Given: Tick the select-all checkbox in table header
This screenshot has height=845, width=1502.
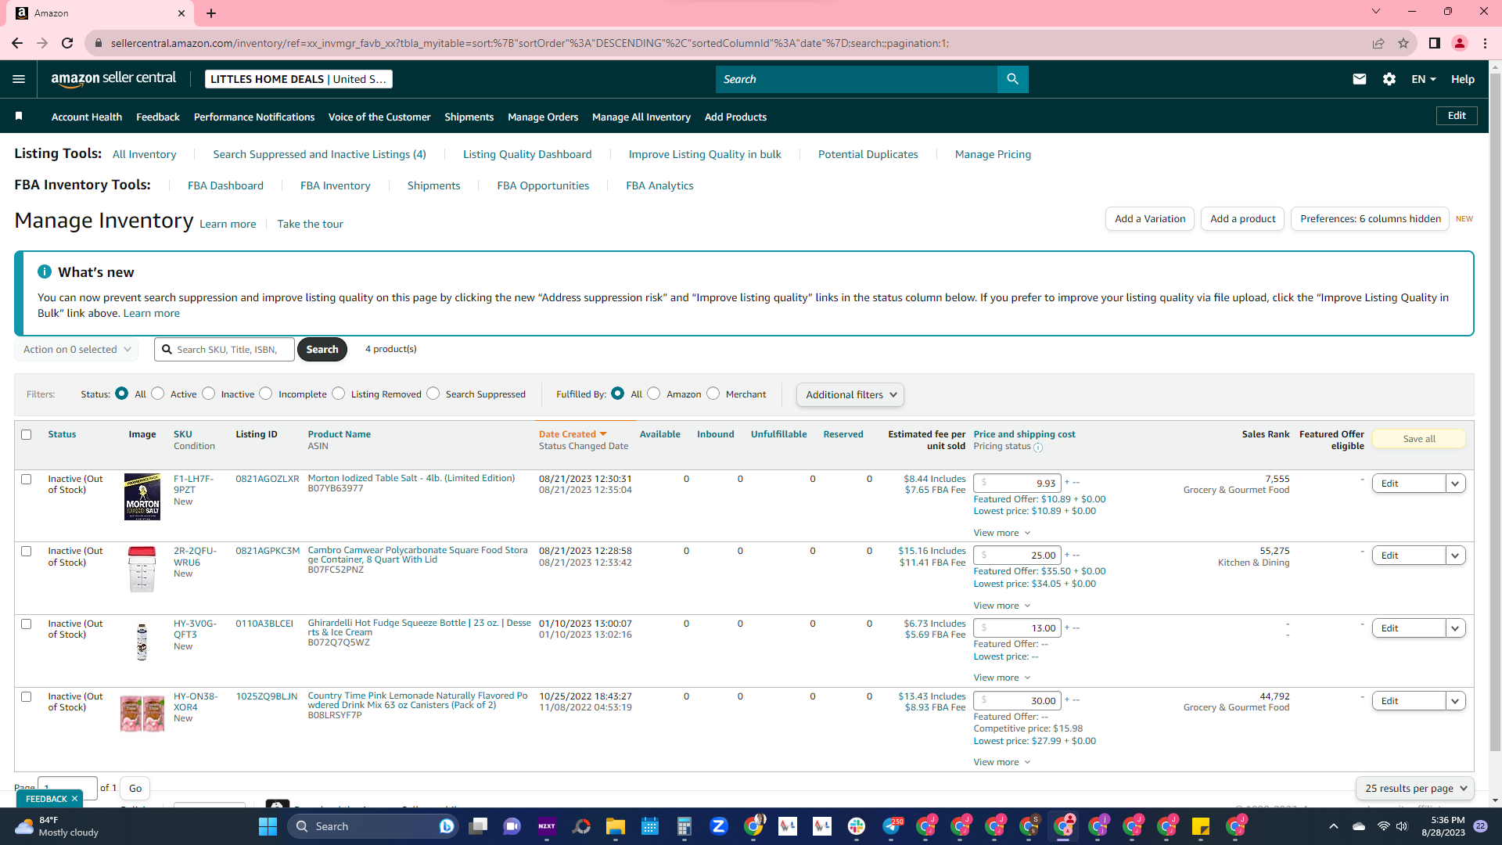Looking at the screenshot, I should [27, 434].
